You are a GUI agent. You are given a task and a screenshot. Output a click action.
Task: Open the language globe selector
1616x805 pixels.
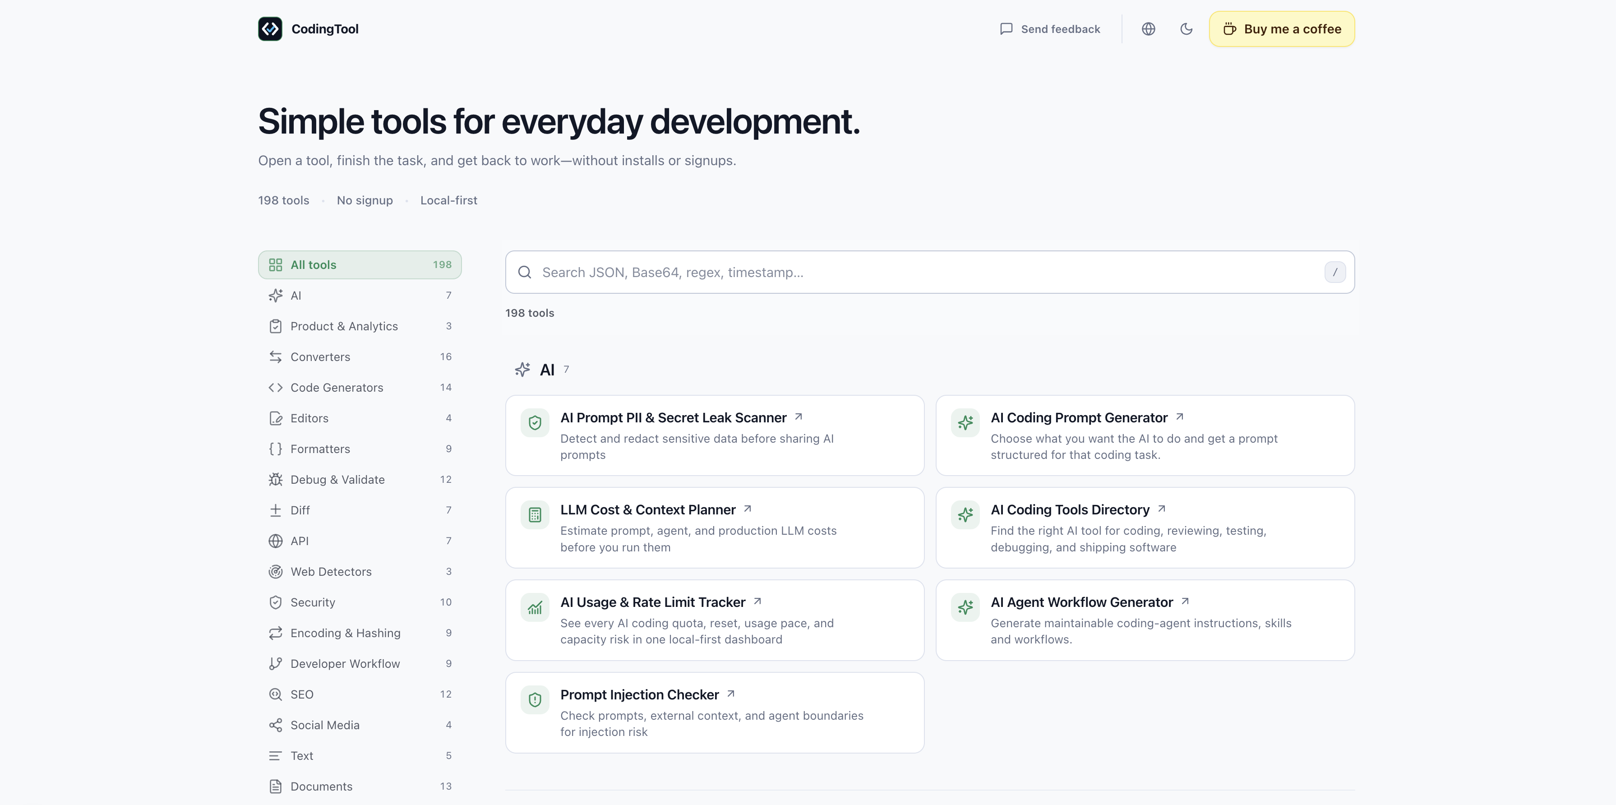pyautogui.click(x=1148, y=29)
